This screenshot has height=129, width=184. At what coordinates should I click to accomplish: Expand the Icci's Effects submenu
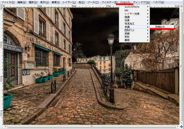[x=134, y=7]
